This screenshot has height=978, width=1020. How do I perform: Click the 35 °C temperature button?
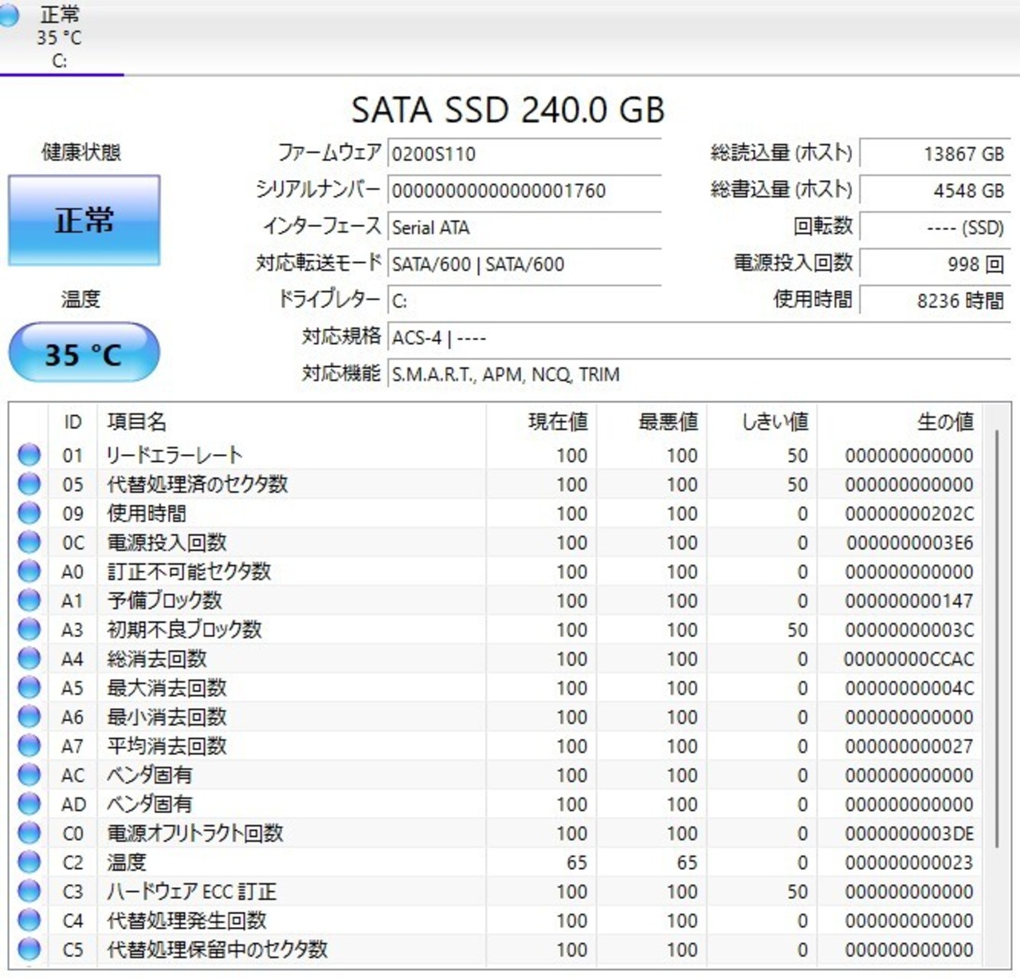(x=84, y=353)
